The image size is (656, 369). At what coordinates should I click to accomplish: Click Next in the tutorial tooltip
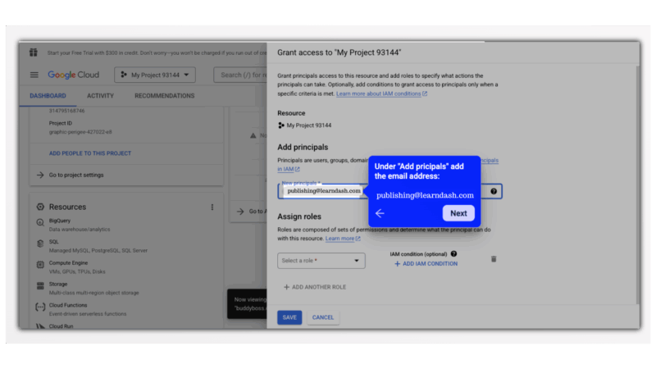[x=458, y=213]
